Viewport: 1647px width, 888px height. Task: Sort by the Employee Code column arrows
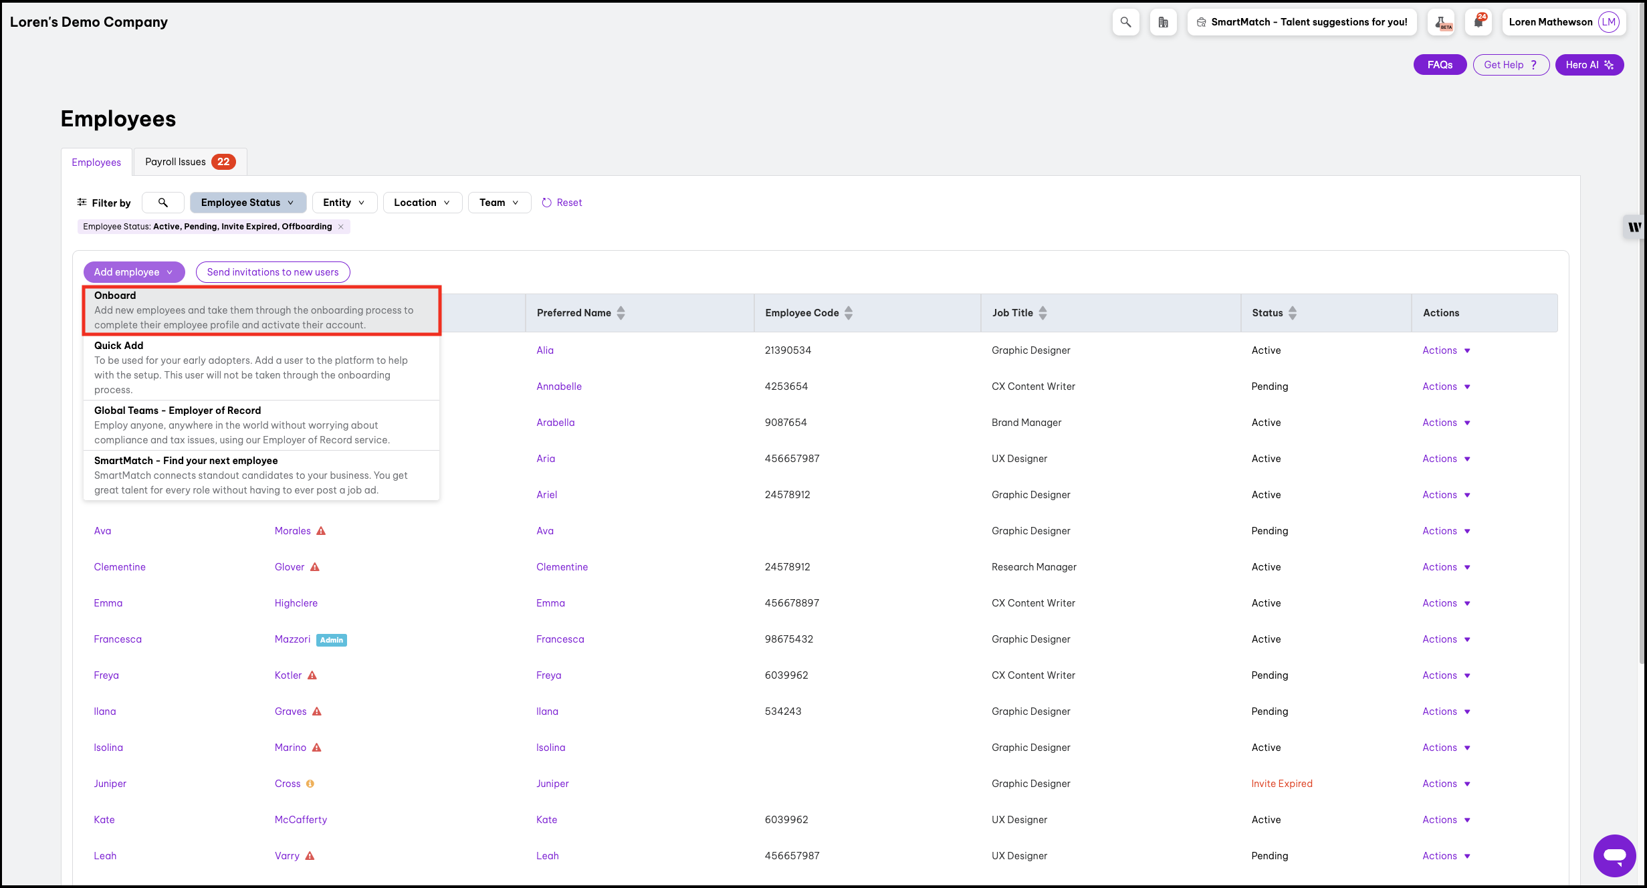coord(849,313)
